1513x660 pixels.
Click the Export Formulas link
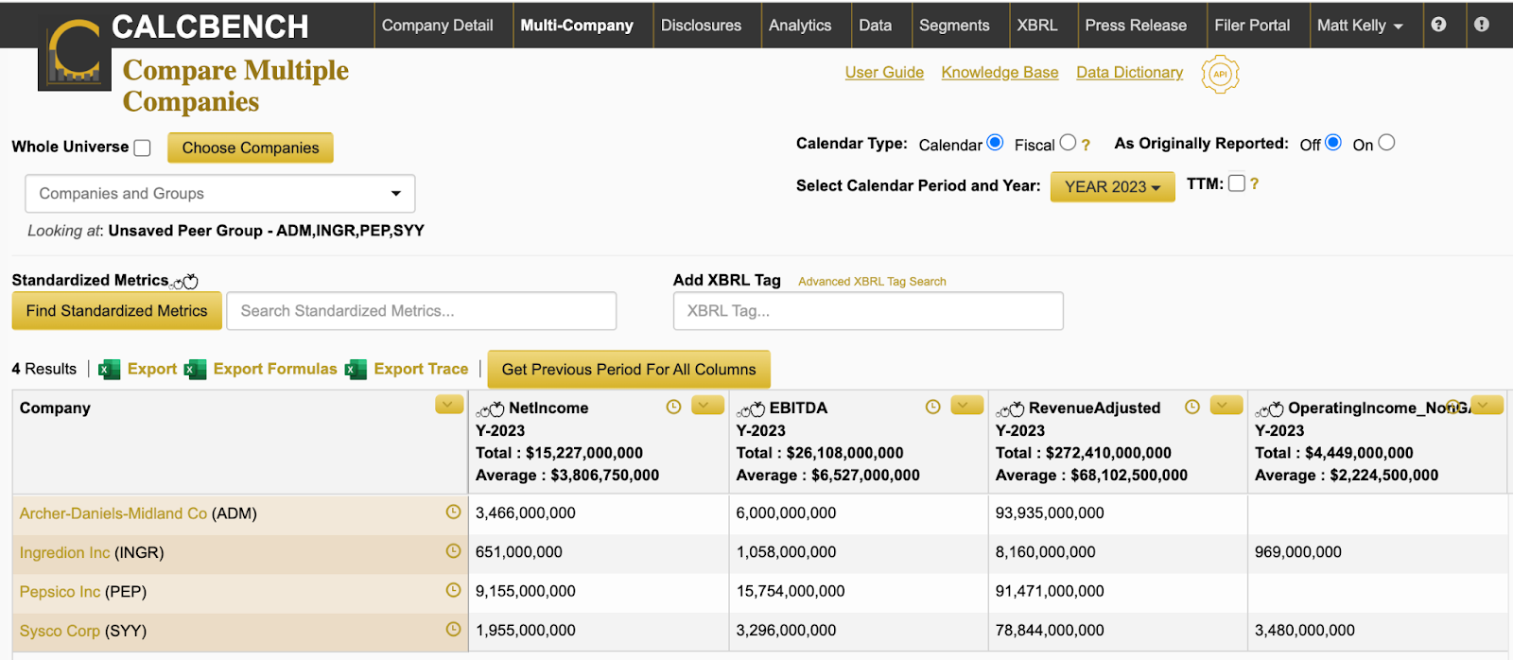pyautogui.click(x=275, y=369)
